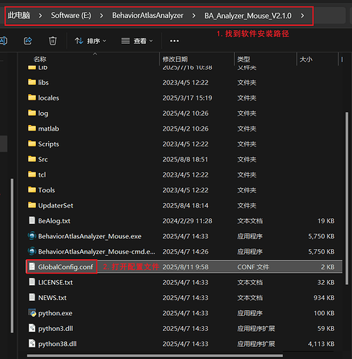352x359 pixels.
Task: Select the BehaviorAtlasAnalyzer_Mouse-cmd.exe icon
Action: point(32,251)
